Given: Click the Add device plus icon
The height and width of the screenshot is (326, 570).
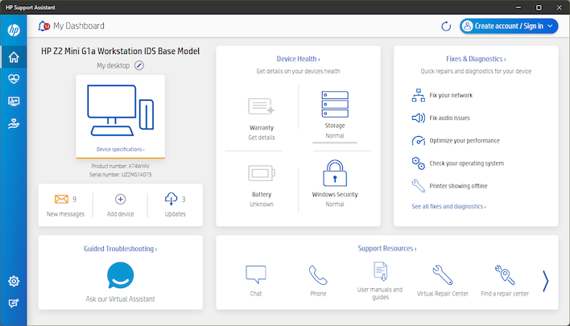Looking at the screenshot, I should (121, 199).
